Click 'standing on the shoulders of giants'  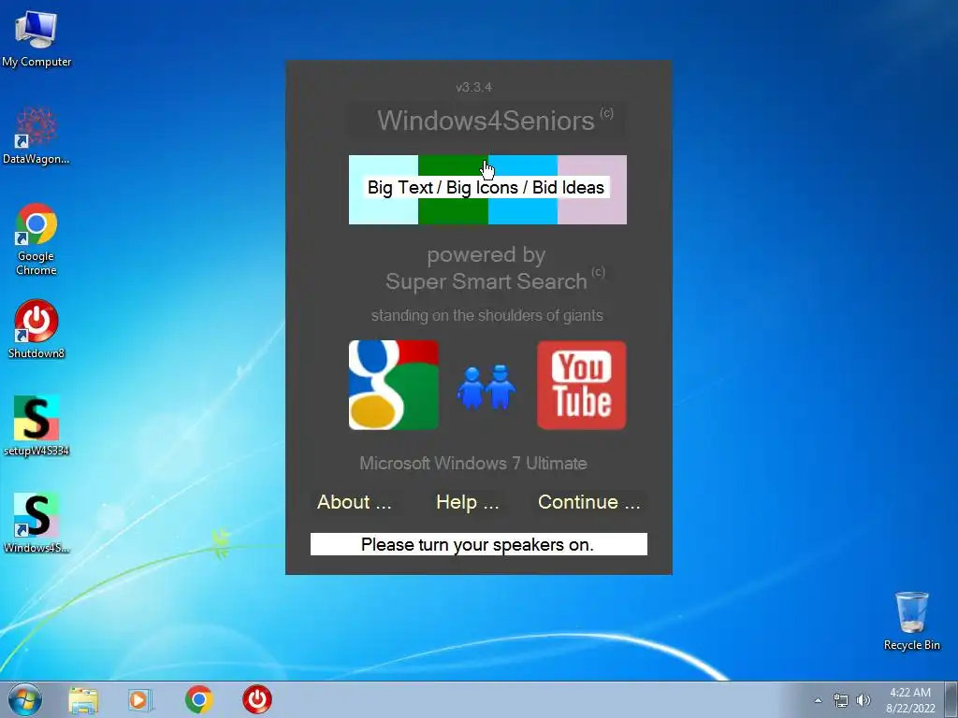click(x=486, y=316)
